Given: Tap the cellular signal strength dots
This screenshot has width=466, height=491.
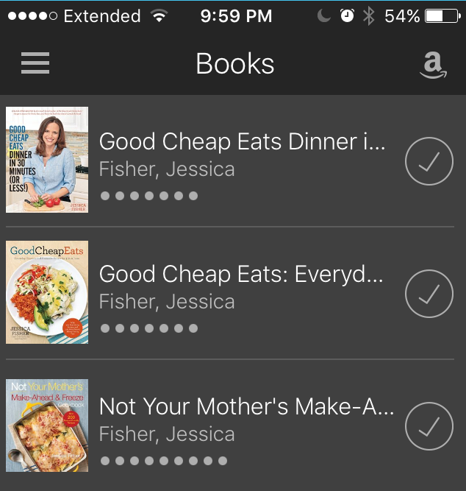Looking at the screenshot, I should click(x=32, y=16).
